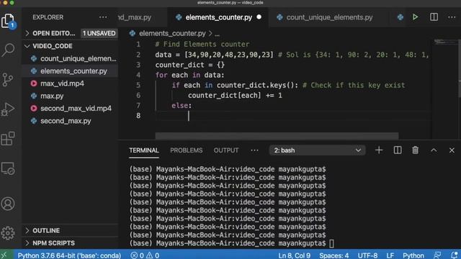Switch to the elements_counter.py editor tab

[x=218, y=17]
